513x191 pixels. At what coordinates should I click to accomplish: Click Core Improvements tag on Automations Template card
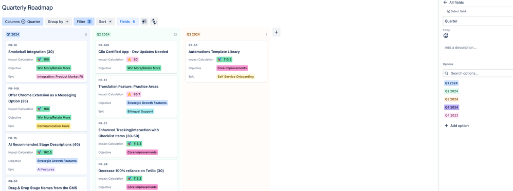point(232,68)
